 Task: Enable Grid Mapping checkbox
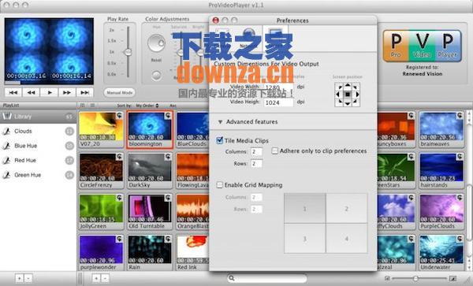[220, 184]
